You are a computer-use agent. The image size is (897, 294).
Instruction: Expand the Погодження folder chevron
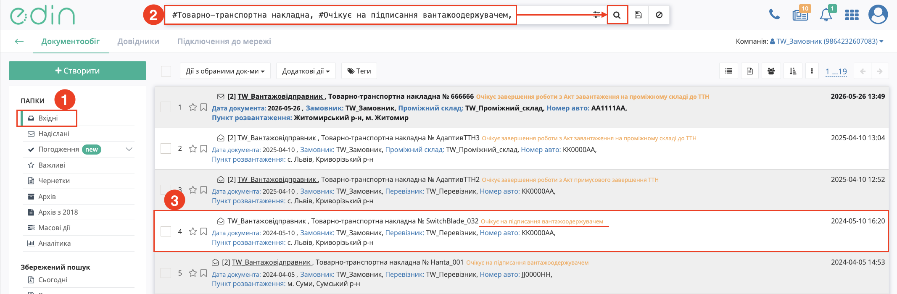click(x=129, y=149)
